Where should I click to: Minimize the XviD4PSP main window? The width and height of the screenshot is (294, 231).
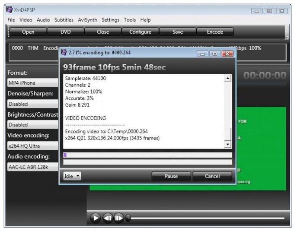coord(257,11)
